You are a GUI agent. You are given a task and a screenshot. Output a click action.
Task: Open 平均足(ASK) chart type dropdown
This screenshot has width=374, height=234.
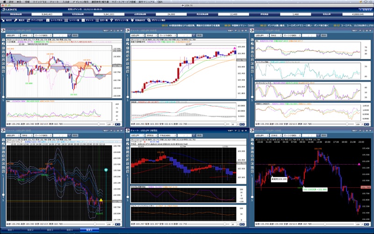pyautogui.click(x=167, y=135)
